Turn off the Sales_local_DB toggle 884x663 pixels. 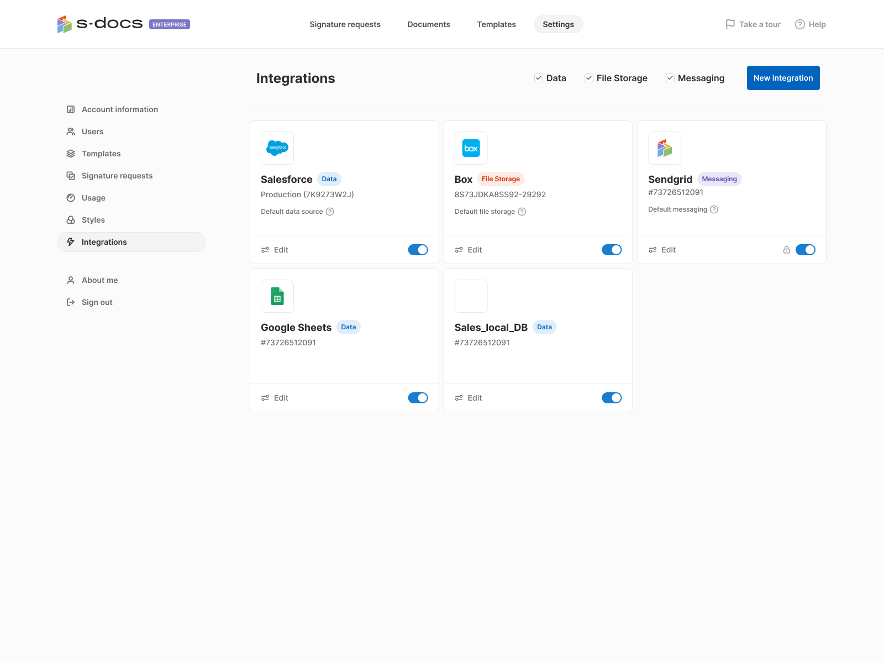(x=612, y=398)
